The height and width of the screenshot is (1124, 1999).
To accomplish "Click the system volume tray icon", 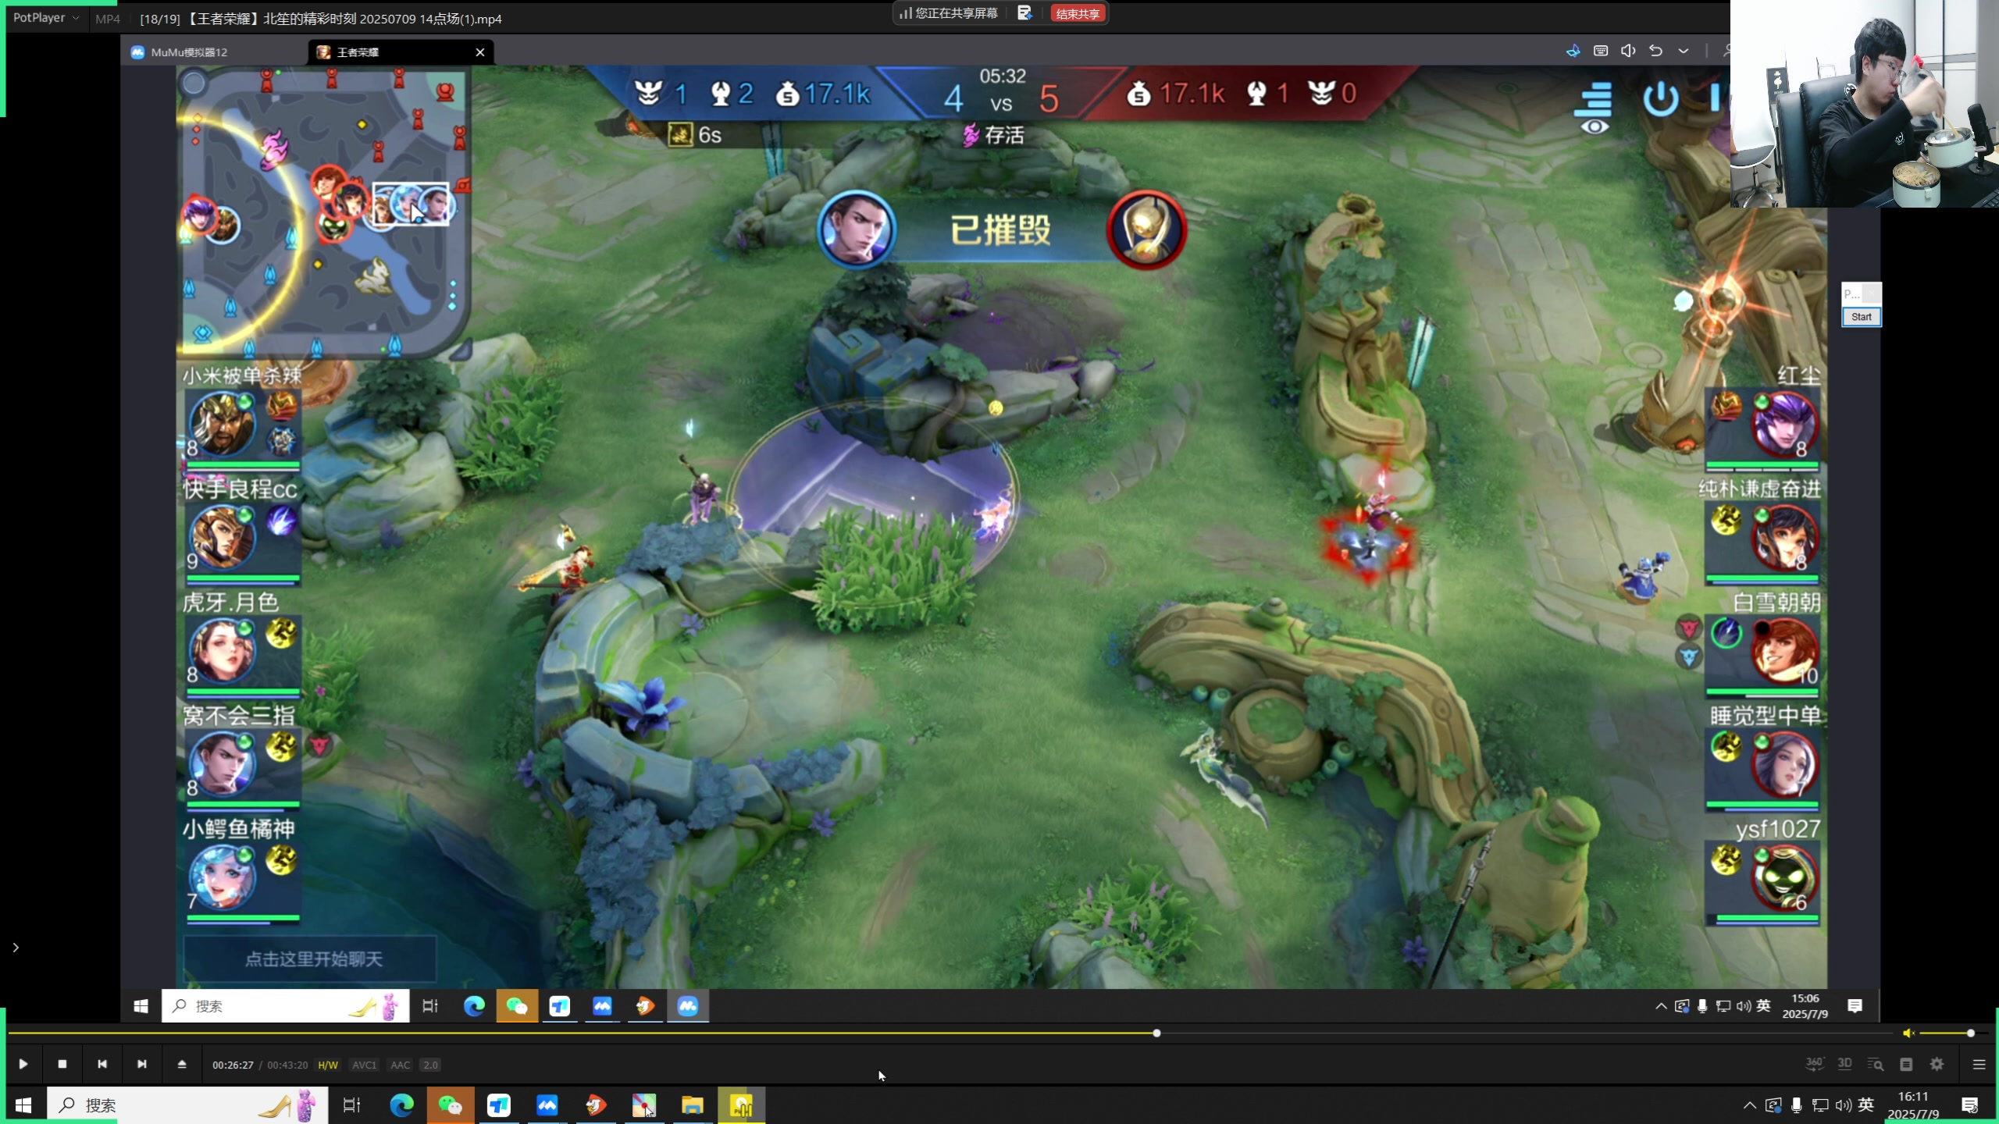I will pyautogui.click(x=1843, y=1105).
